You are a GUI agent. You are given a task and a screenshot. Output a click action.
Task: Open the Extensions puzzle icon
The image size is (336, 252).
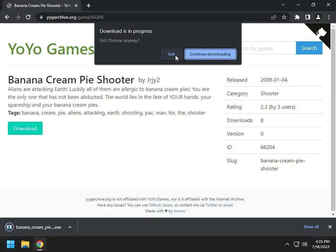297,17
